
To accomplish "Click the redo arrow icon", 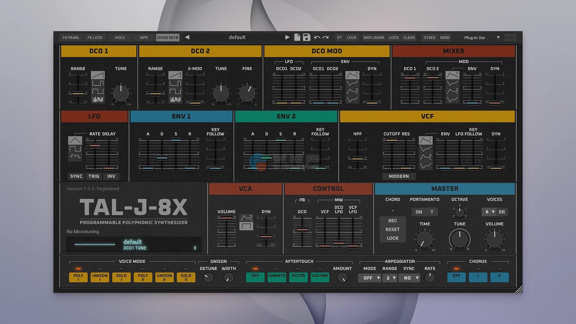I will click(x=325, y=37).
